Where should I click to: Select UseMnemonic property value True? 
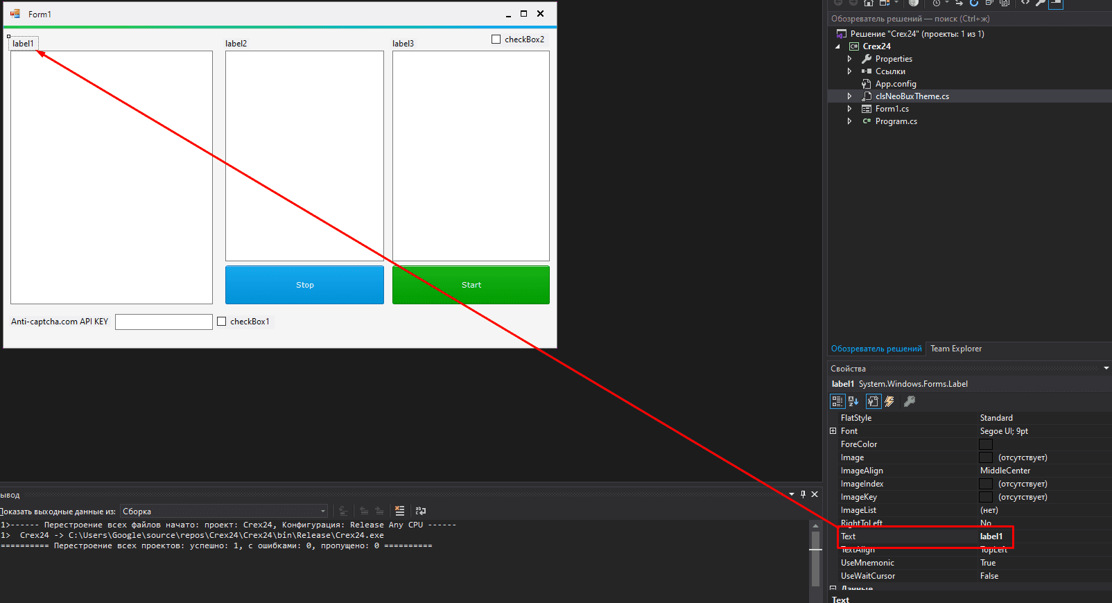pos(988,563)
